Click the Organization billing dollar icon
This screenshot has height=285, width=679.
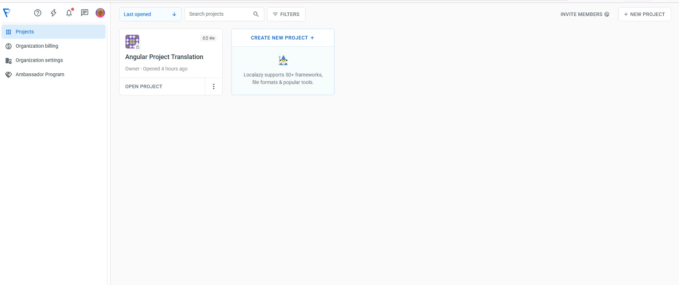(x=9, y=46)
